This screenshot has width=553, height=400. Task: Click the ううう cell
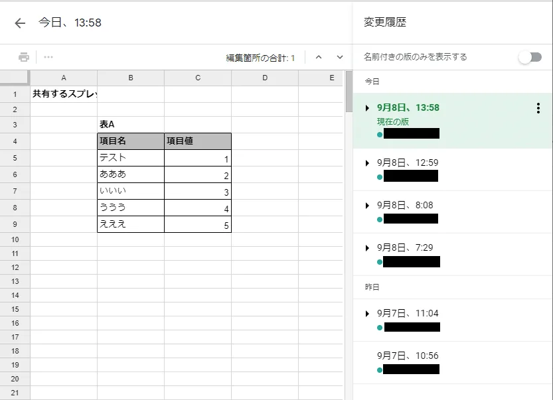(131, 208)
